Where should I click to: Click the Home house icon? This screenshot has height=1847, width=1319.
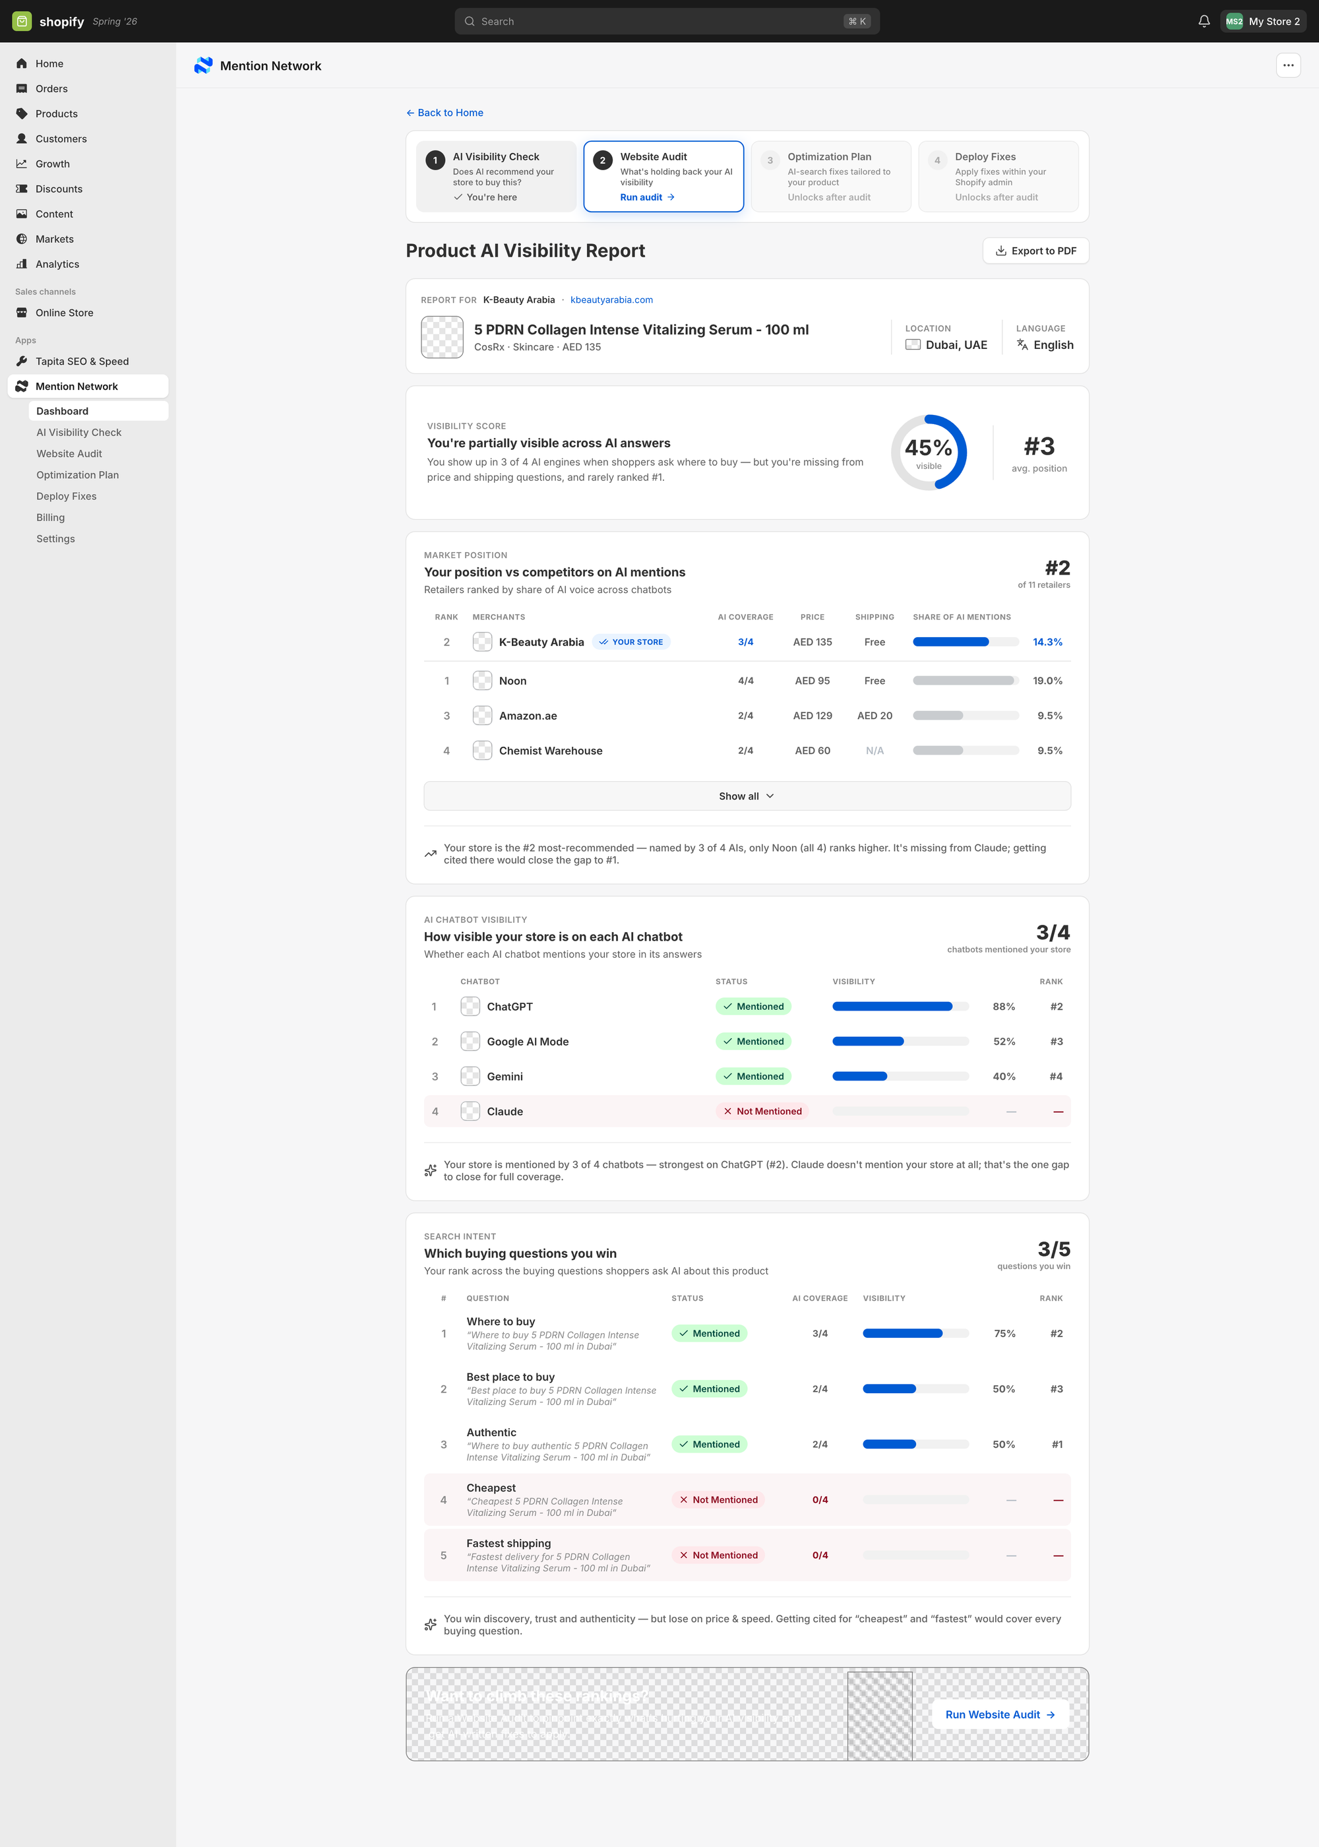22,63
